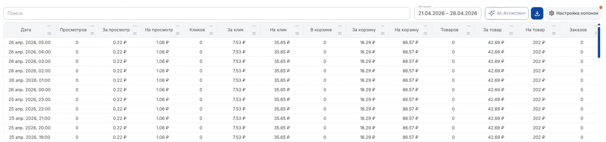Download the table using the export icon
The width and height of the screenshot is (606, 142).
click(537, 13)
